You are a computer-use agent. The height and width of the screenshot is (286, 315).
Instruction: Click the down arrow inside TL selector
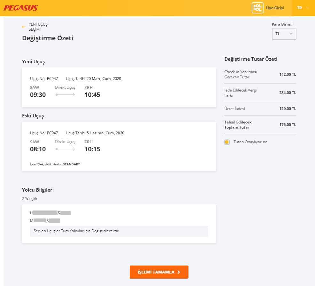[x=291, y=34]
